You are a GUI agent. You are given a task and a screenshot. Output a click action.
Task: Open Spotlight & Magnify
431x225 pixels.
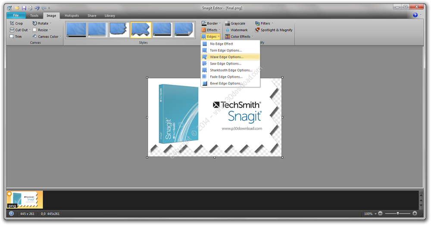click(274, 30)
